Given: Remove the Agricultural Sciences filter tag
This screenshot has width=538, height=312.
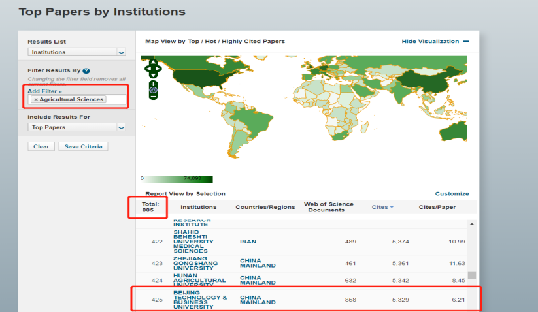Looking at the screenshot, I should coord(36,99).
